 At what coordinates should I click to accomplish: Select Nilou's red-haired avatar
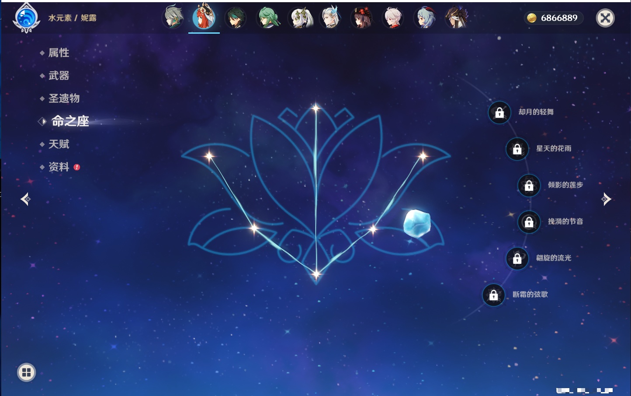[204, 17]
